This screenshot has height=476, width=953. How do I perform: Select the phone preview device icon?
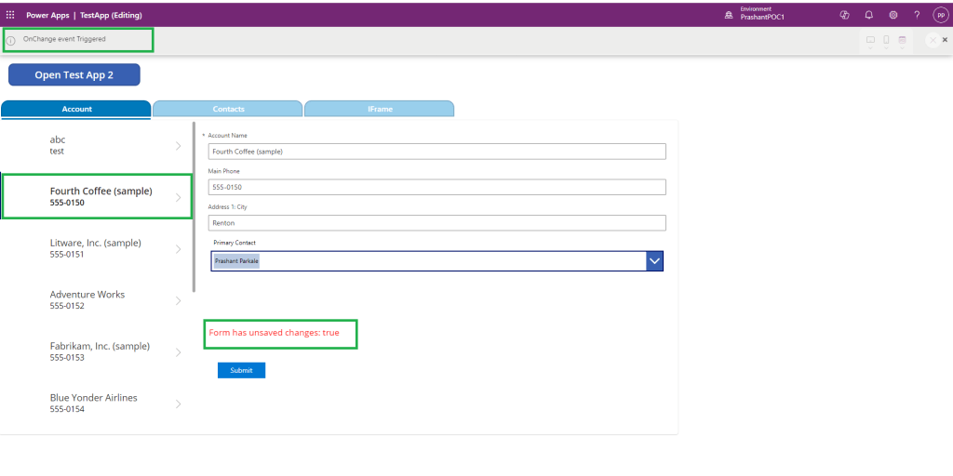[886, 40]
